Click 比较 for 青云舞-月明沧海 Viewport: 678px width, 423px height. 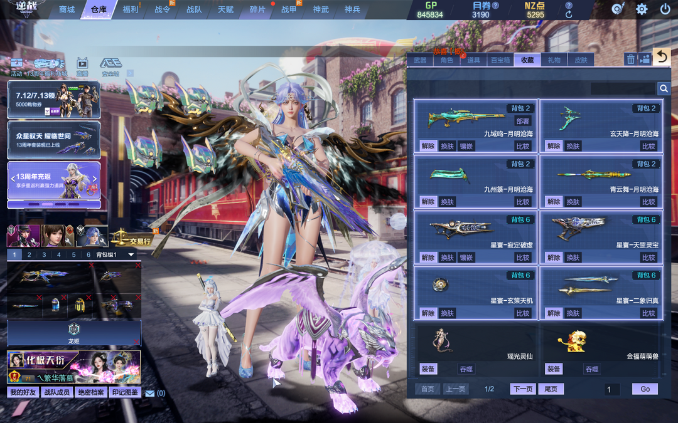[648, 202]
